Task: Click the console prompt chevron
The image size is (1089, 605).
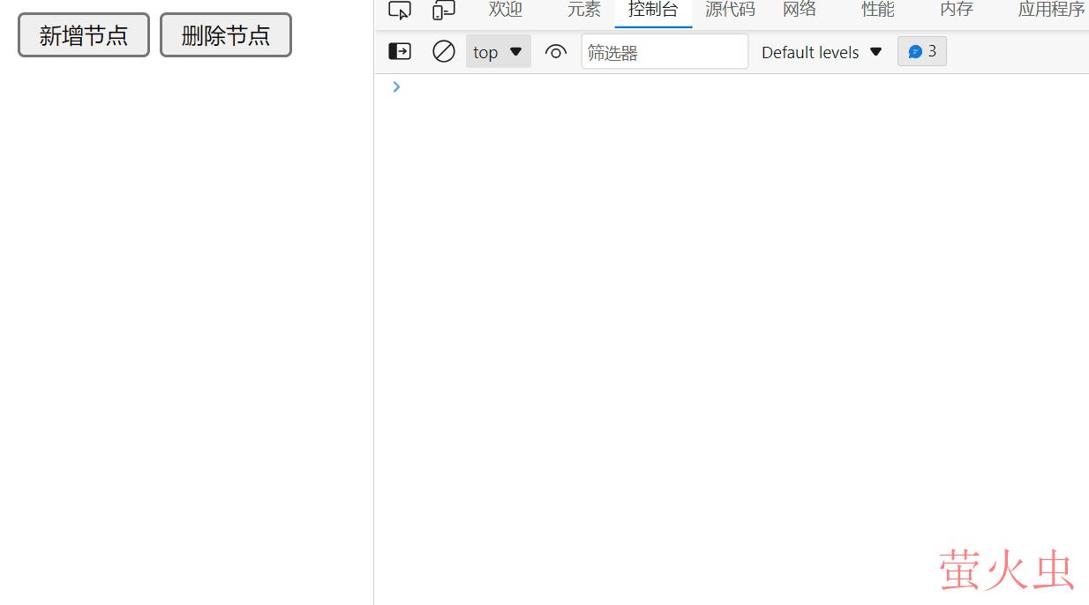Action: tap(396, 86)
